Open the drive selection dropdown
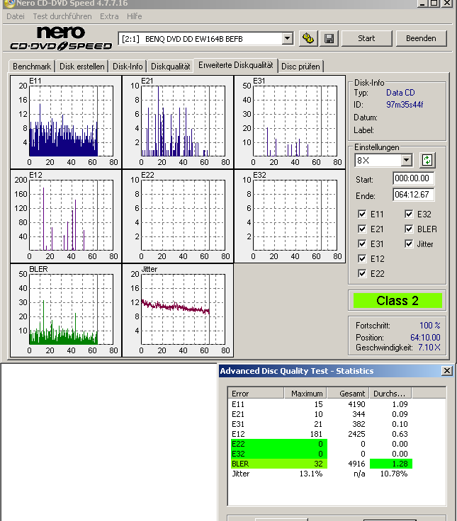 (x=287, y=38)
